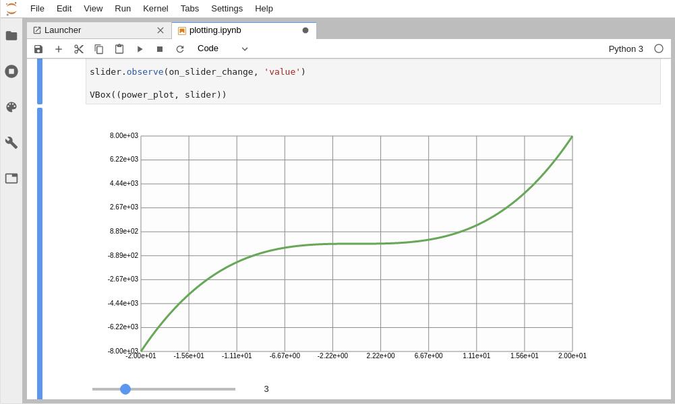
Task: Click x-axis label -1.11e+01
Action: click(x=237, y=356)
